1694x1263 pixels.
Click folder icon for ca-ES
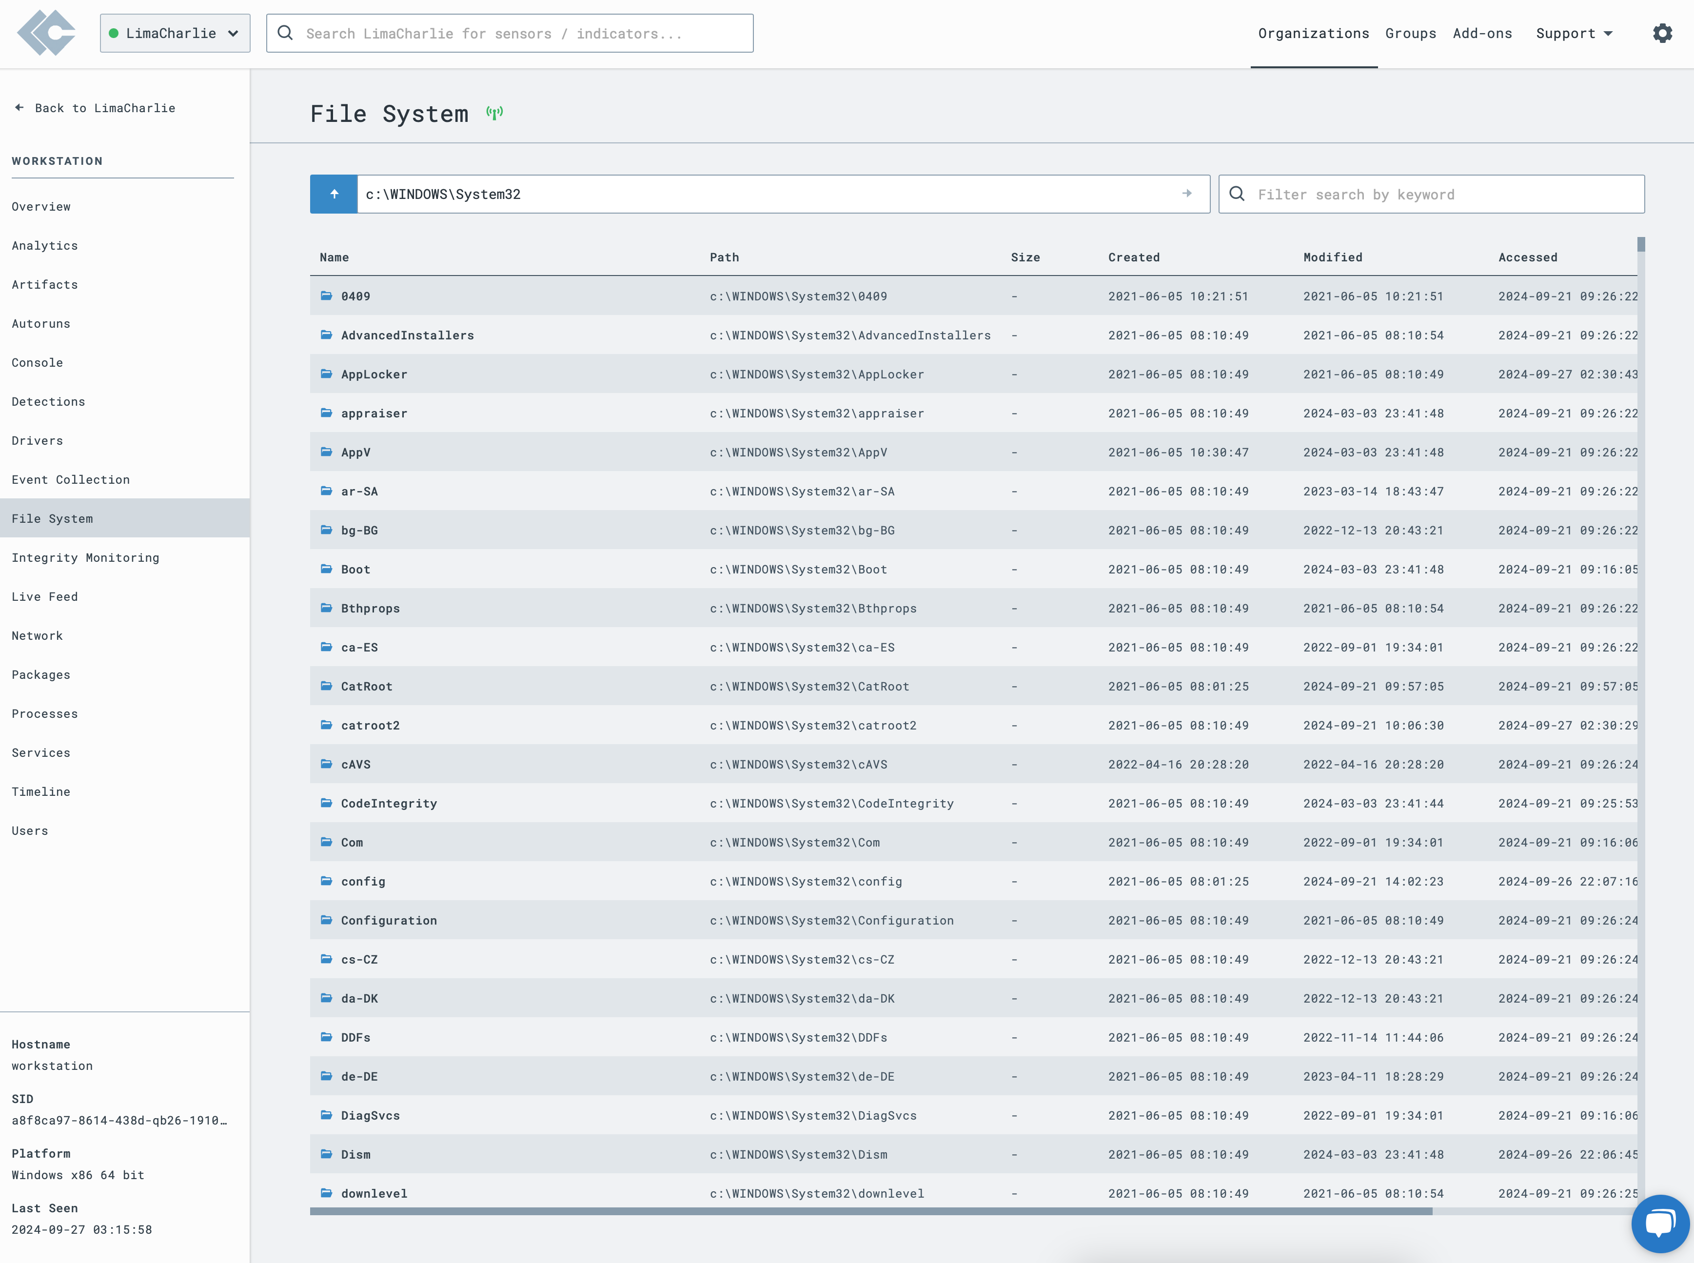tap(326, 647)
